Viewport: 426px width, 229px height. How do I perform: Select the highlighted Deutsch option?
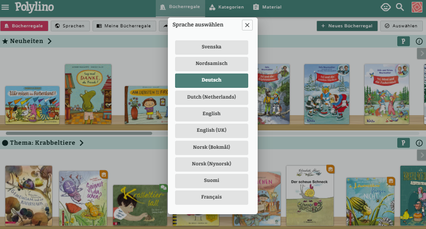click(x=211, y=80)
